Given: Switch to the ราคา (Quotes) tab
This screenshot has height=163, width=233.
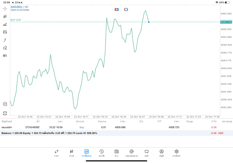Looking at the screenshot, I should (56, 153).
